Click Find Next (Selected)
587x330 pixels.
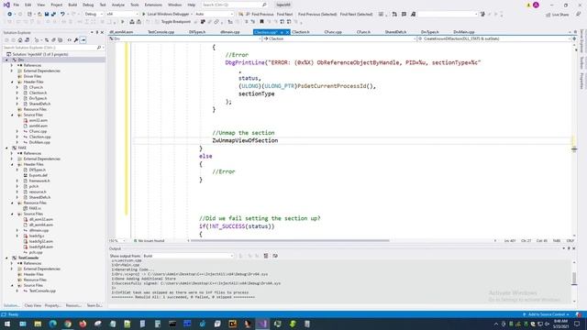(356, 15)
